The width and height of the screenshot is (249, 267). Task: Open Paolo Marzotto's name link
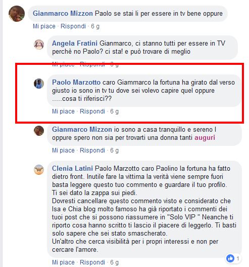pos(76,82)
